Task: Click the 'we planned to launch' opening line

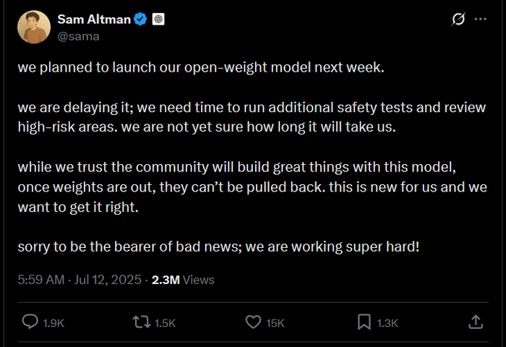Action: click(202, 68)
